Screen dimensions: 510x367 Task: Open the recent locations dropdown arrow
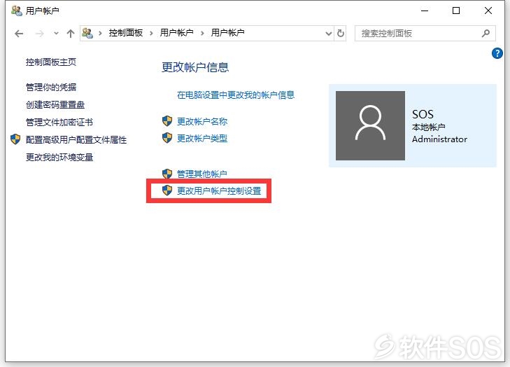coord(56,33)
